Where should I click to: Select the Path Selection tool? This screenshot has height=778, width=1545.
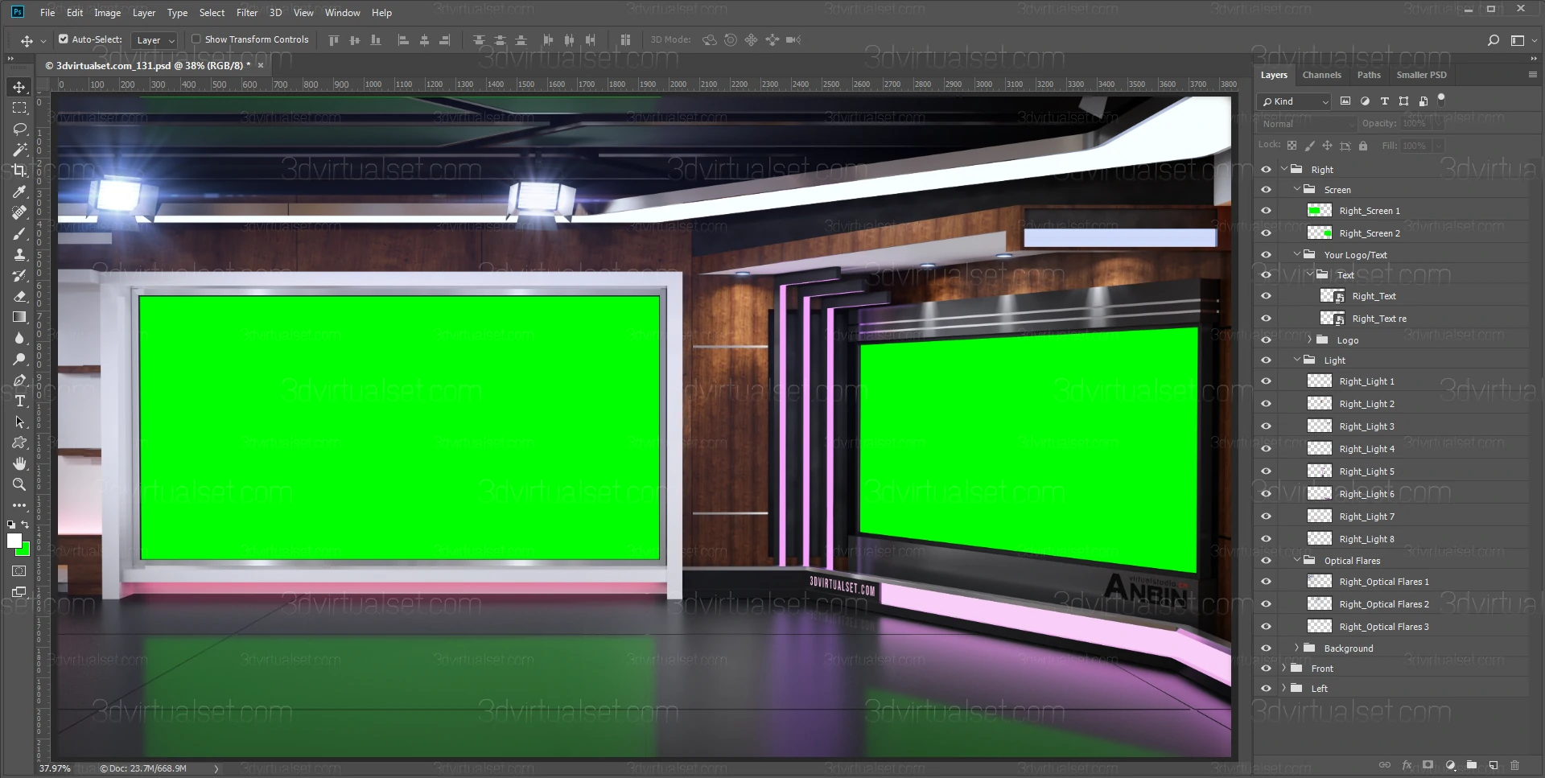pos(19,422)
